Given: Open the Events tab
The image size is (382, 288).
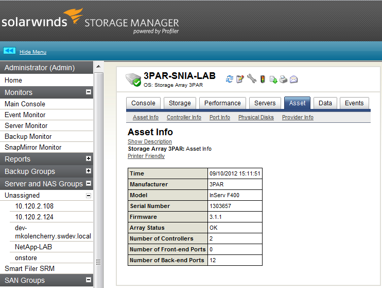Looking at the screenshot, I should click(354, 103).
